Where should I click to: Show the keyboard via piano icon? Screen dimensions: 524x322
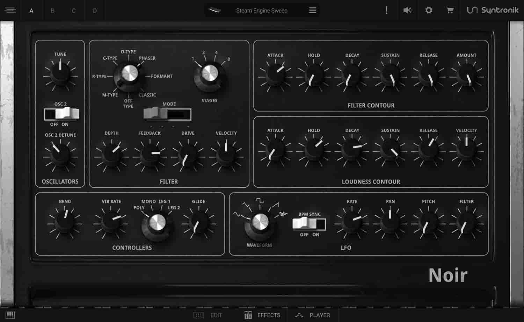(x=10, y=315)
